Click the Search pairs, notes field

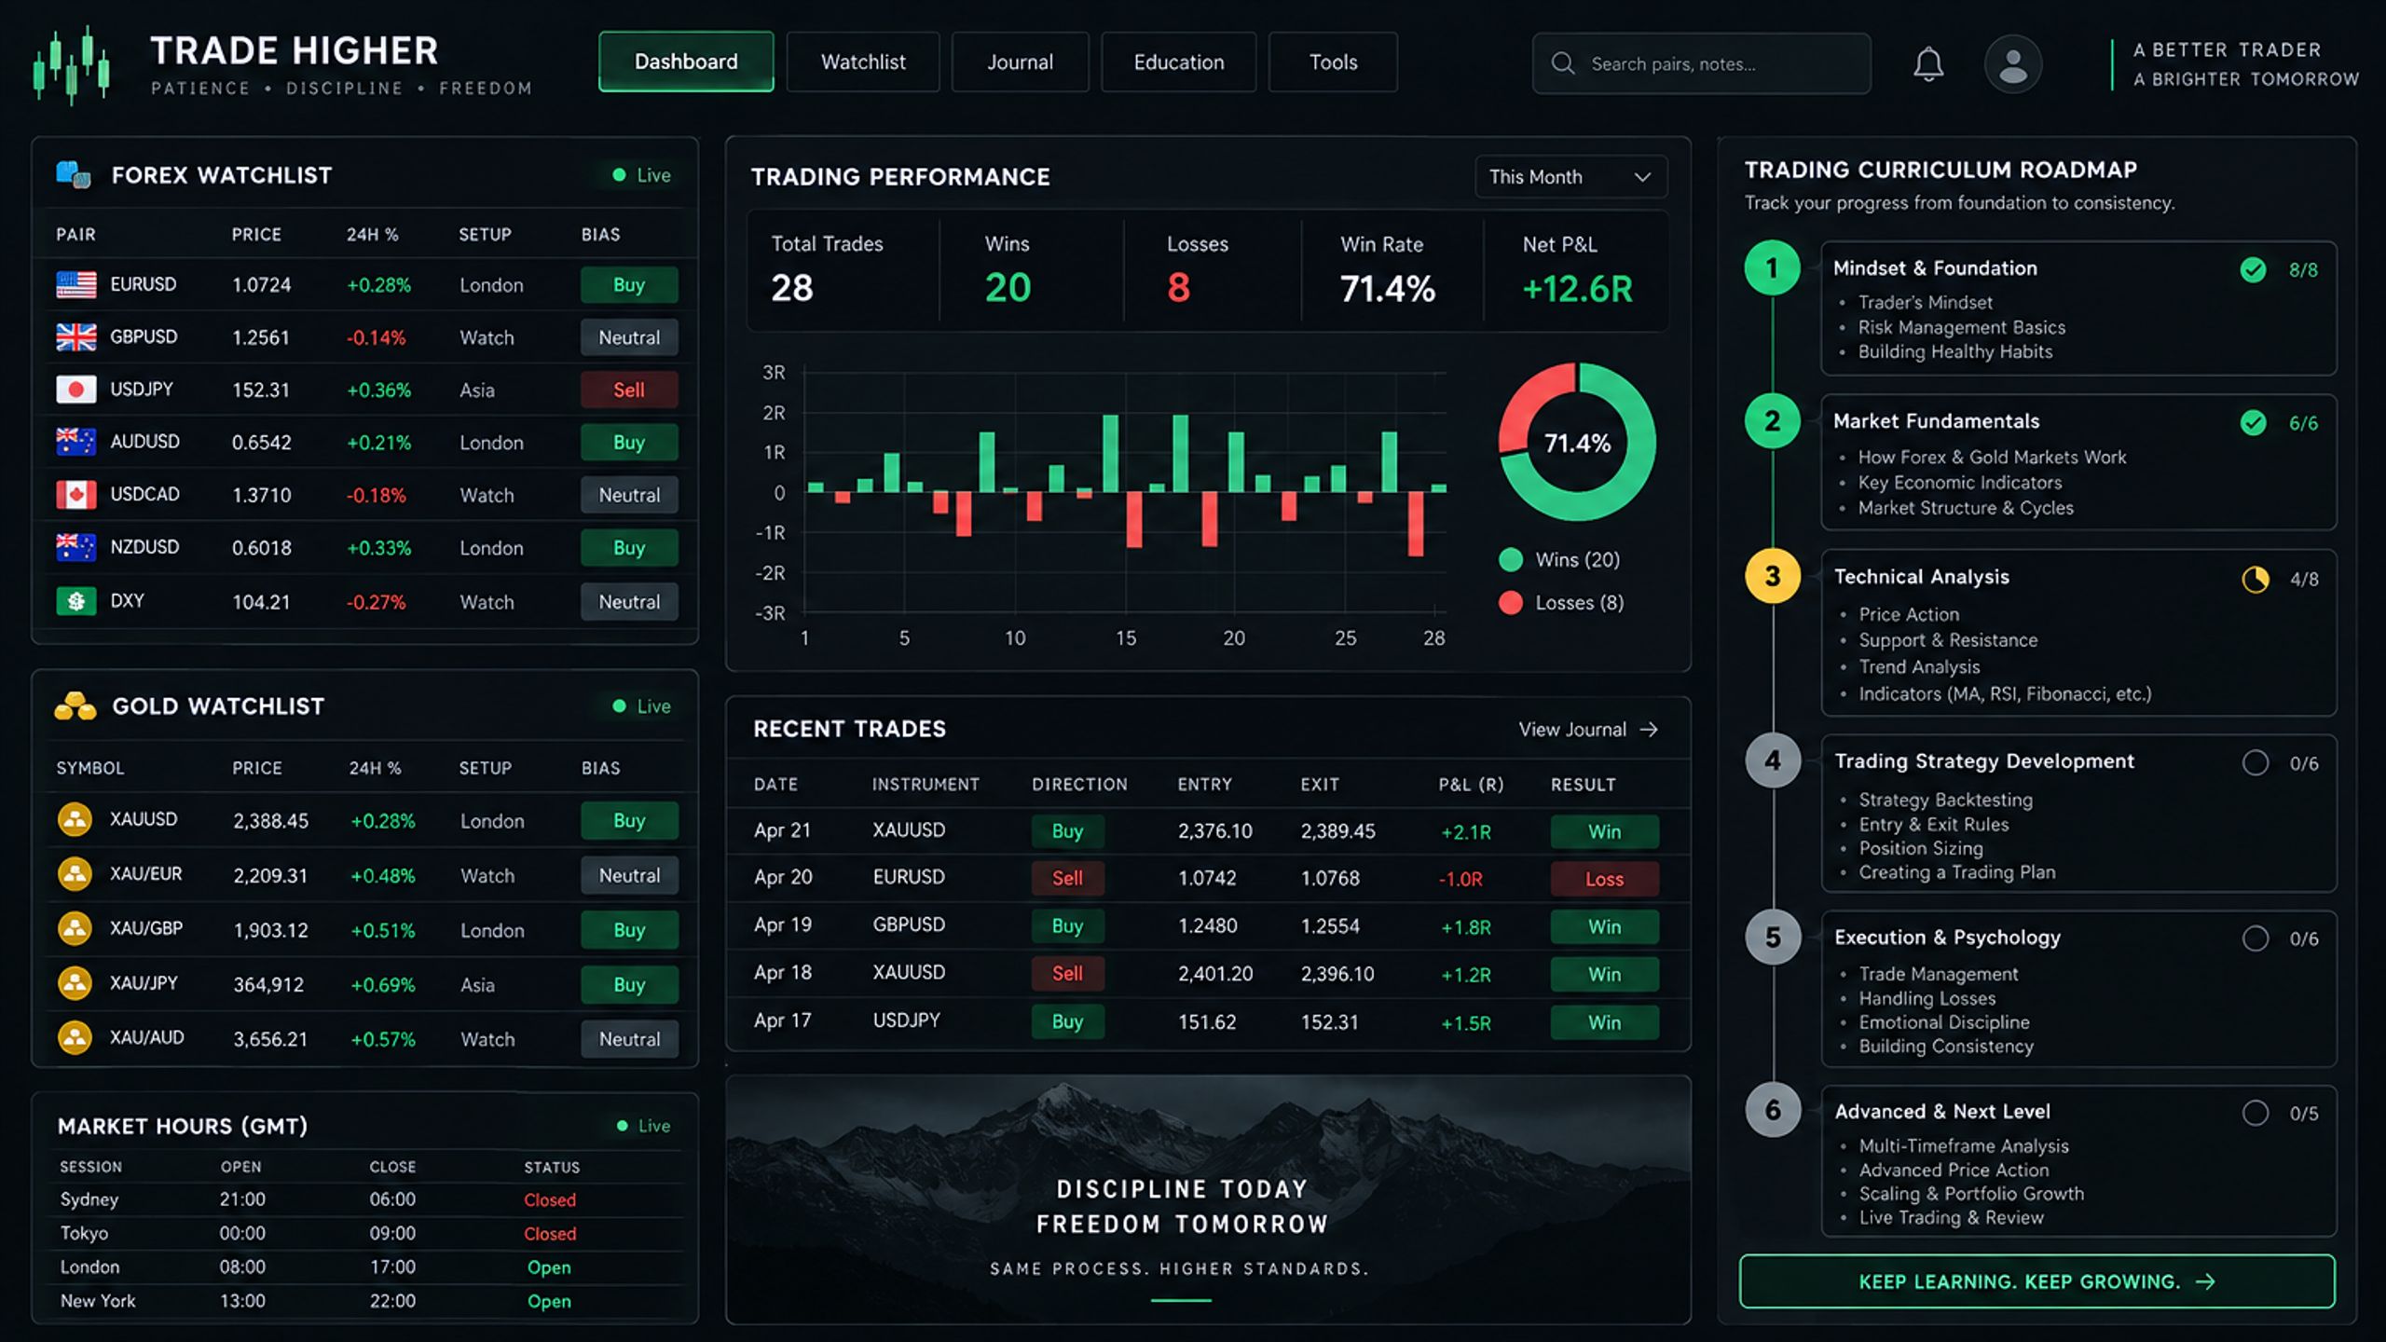coord(1702,63)
